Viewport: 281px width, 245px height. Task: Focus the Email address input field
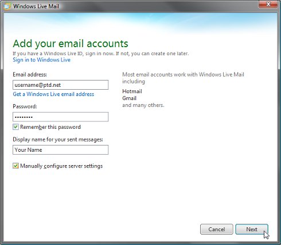61,85
